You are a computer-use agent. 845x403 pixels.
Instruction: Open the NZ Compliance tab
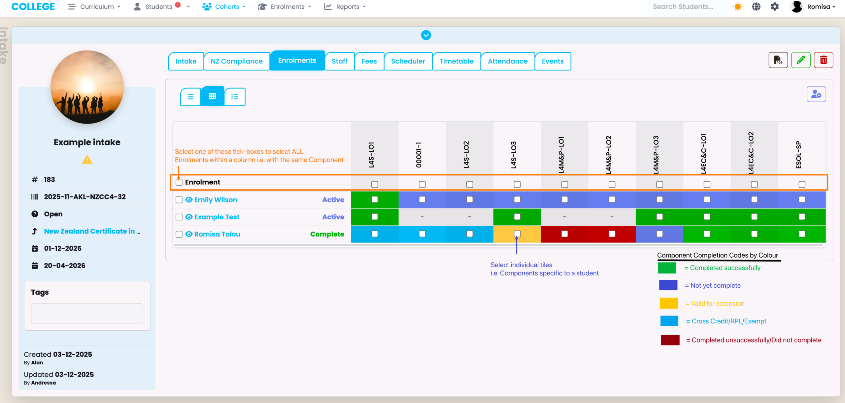pos(237,61)
